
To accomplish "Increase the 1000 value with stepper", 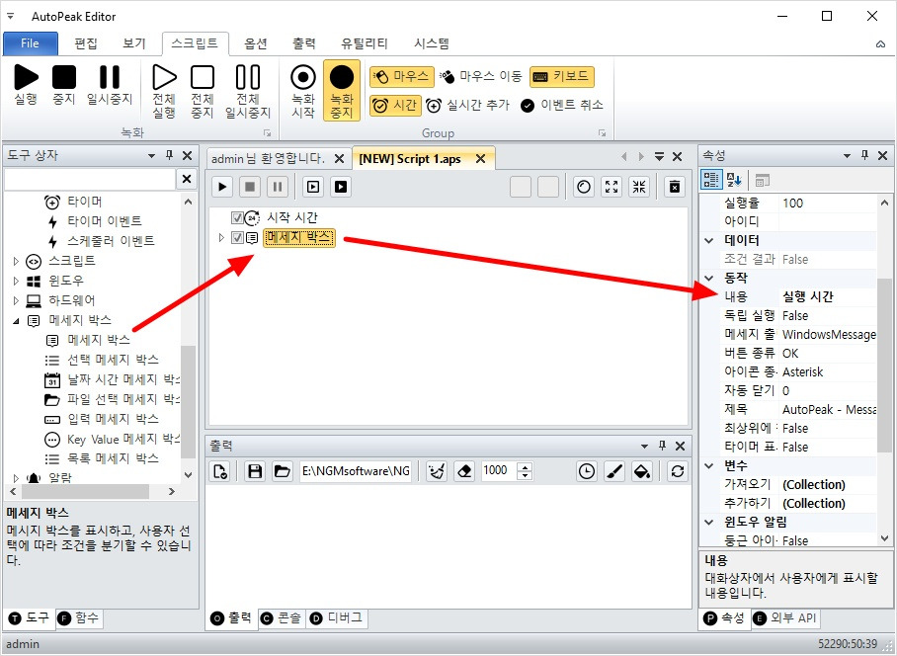I will [x=524, y=466].
